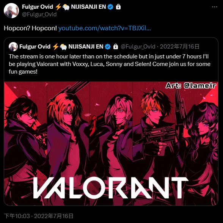Screen dimensions: 223x223
Task: Click the sheep emoji in the top display name
Action: (66, 7)
